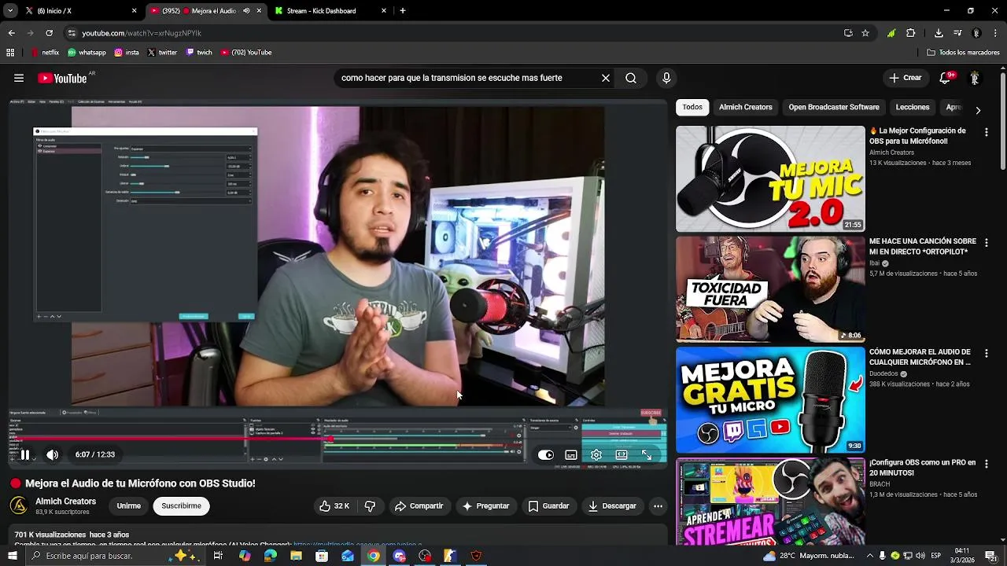
Task: Open the Mejora Gratis tu Micro thumbnail
Action: 770,400
